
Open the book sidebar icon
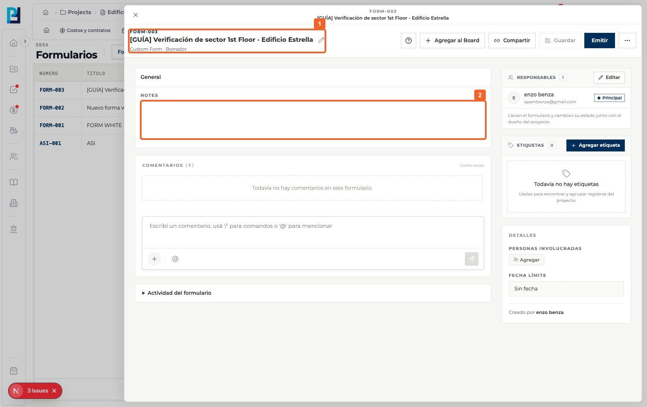click(x=14, y=183)
